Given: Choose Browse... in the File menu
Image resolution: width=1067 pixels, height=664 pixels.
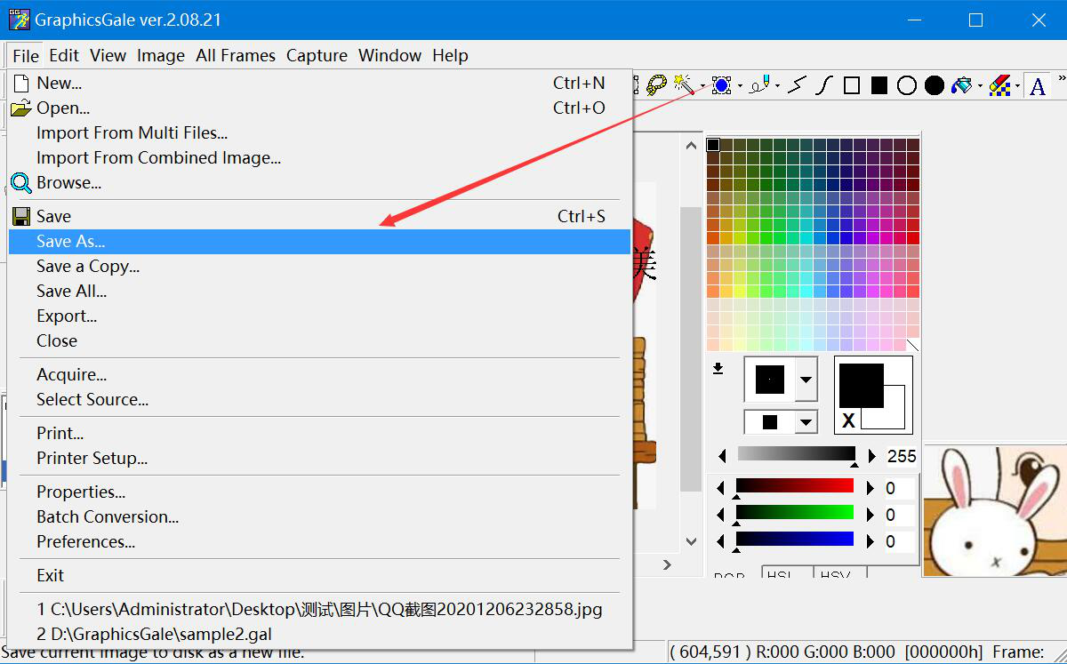Looking at the screenshot, I should [x=320, y=183].
